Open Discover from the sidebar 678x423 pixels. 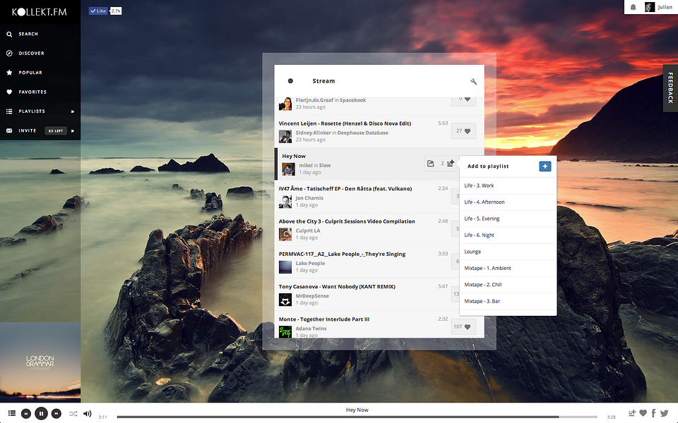pyautogui.click(x=31, y=53)
